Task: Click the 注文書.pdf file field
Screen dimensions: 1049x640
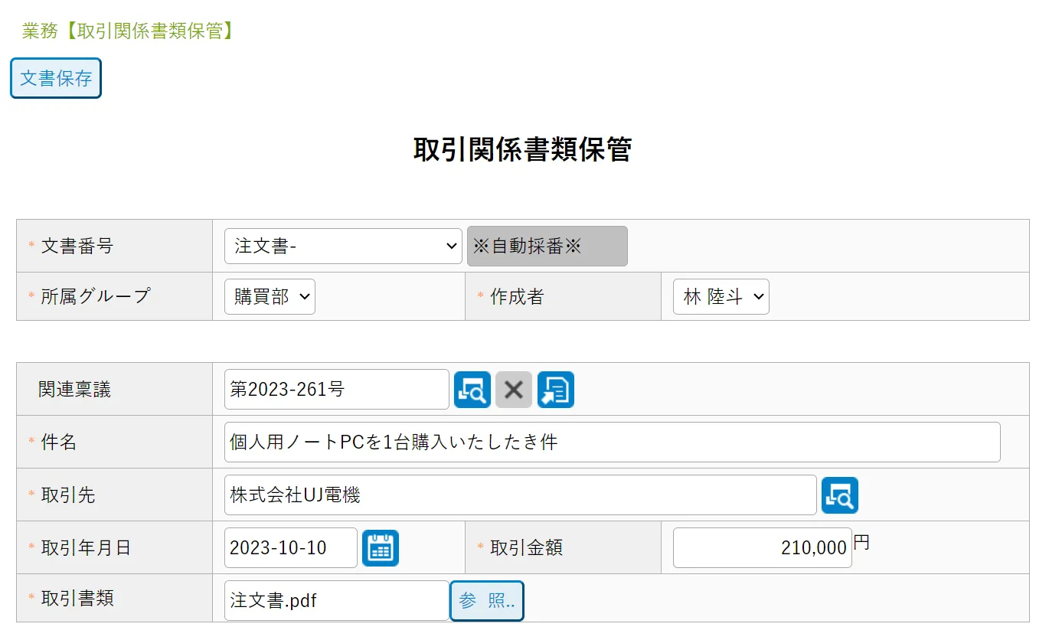Action: point(337,601)
